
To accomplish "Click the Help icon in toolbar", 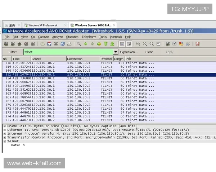I will pos(197,44).
